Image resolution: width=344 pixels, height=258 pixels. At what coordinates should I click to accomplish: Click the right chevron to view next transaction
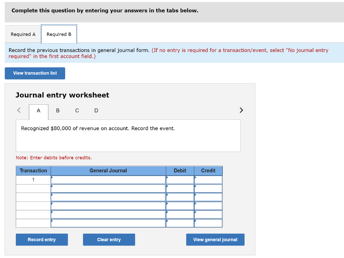click(241, 110)
